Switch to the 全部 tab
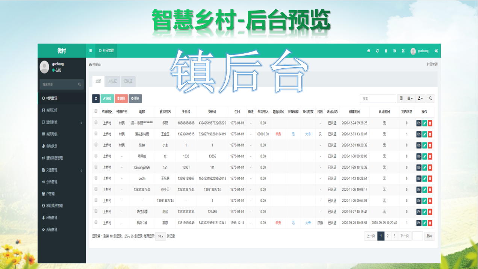 point(98,81)
